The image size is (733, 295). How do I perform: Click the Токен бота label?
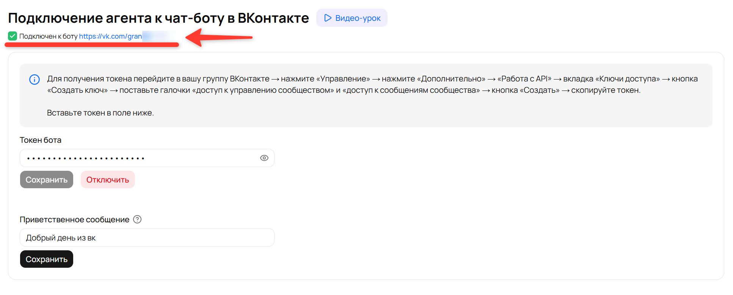[x=41, y=140]
